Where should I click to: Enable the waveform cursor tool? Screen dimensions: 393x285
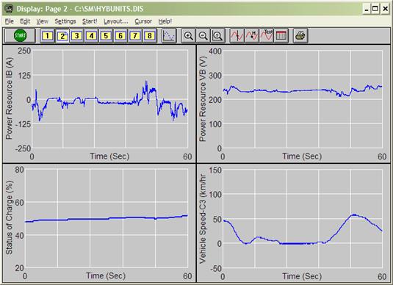click(237, 36)
